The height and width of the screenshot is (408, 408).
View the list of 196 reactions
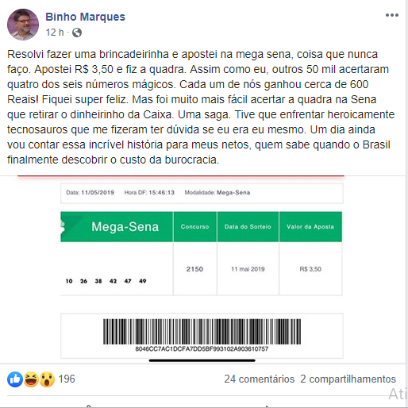pyautogui.click(x=67, y=379)
